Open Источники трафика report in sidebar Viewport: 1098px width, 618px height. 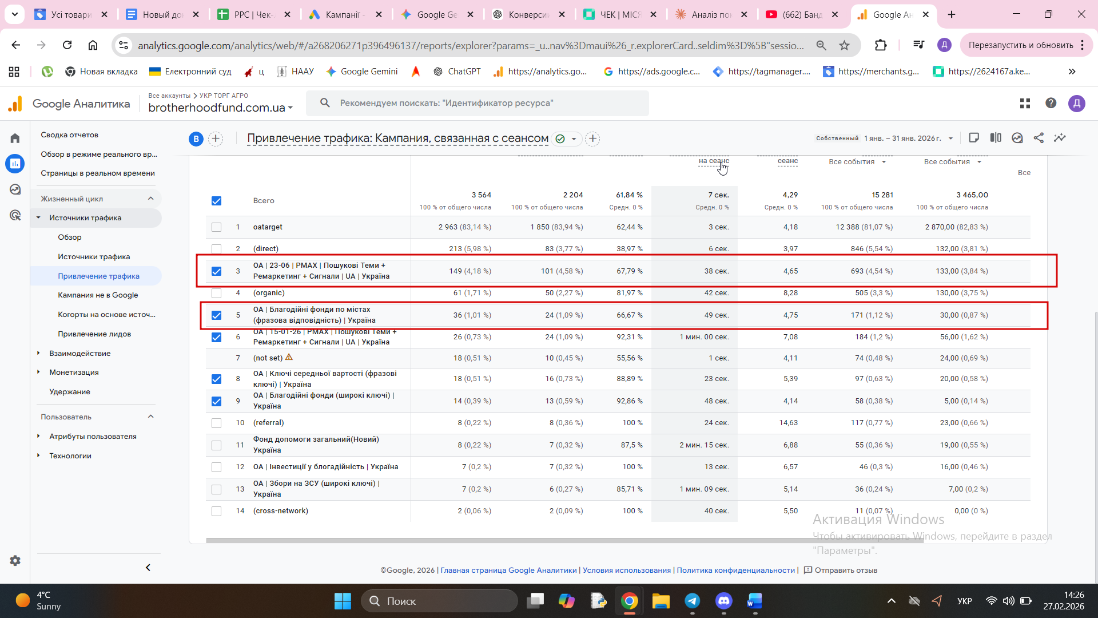point(94,256)
